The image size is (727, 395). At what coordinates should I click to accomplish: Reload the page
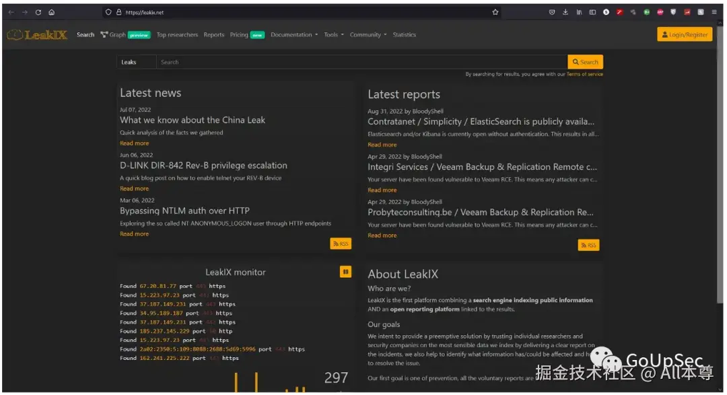tap(38, 13)
